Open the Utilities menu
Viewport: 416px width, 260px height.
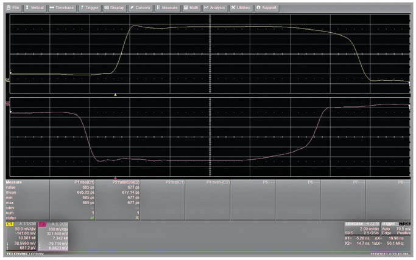[241, 7]
